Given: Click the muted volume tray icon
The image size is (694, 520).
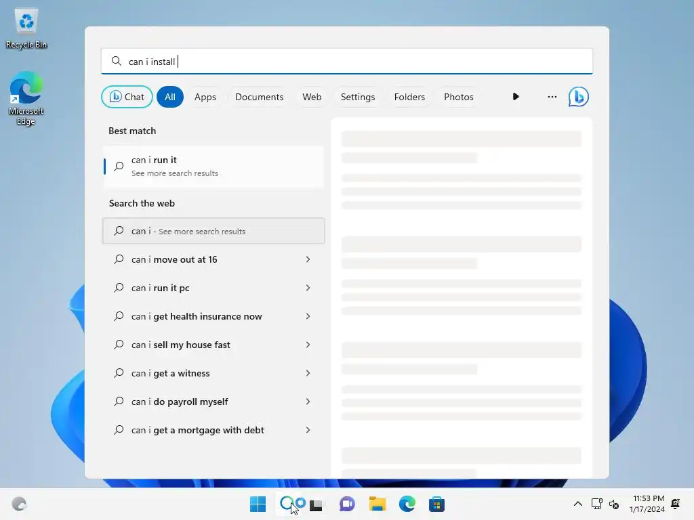Looking at the screenshot, I should point(614,504).
